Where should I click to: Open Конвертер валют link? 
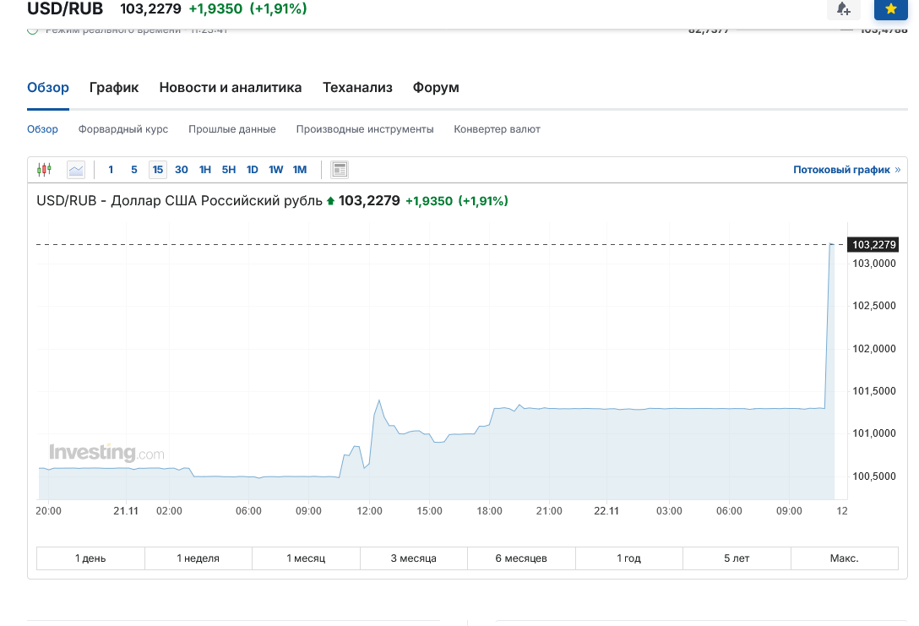point(497,129)
